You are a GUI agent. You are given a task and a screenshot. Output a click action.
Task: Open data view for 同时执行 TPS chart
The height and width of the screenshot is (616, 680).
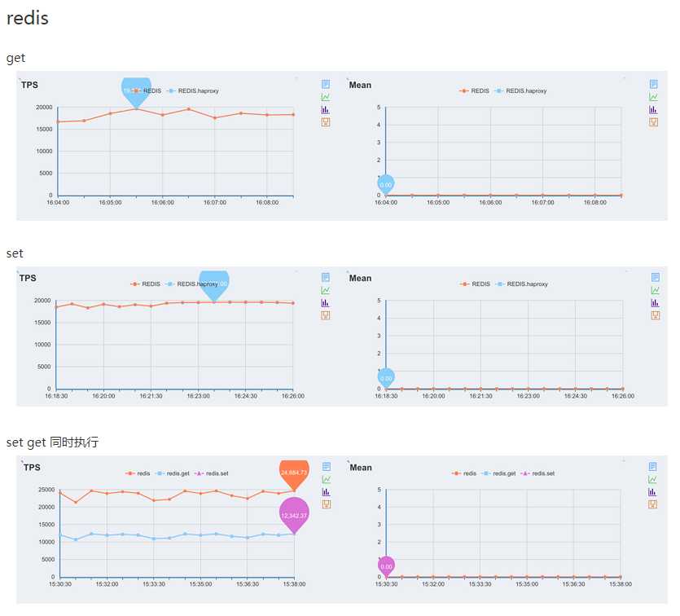tap(327, 466)
